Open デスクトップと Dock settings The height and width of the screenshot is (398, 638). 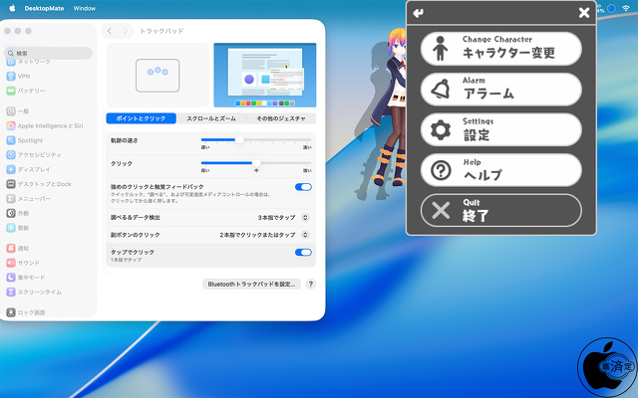(x=39, y=184)
